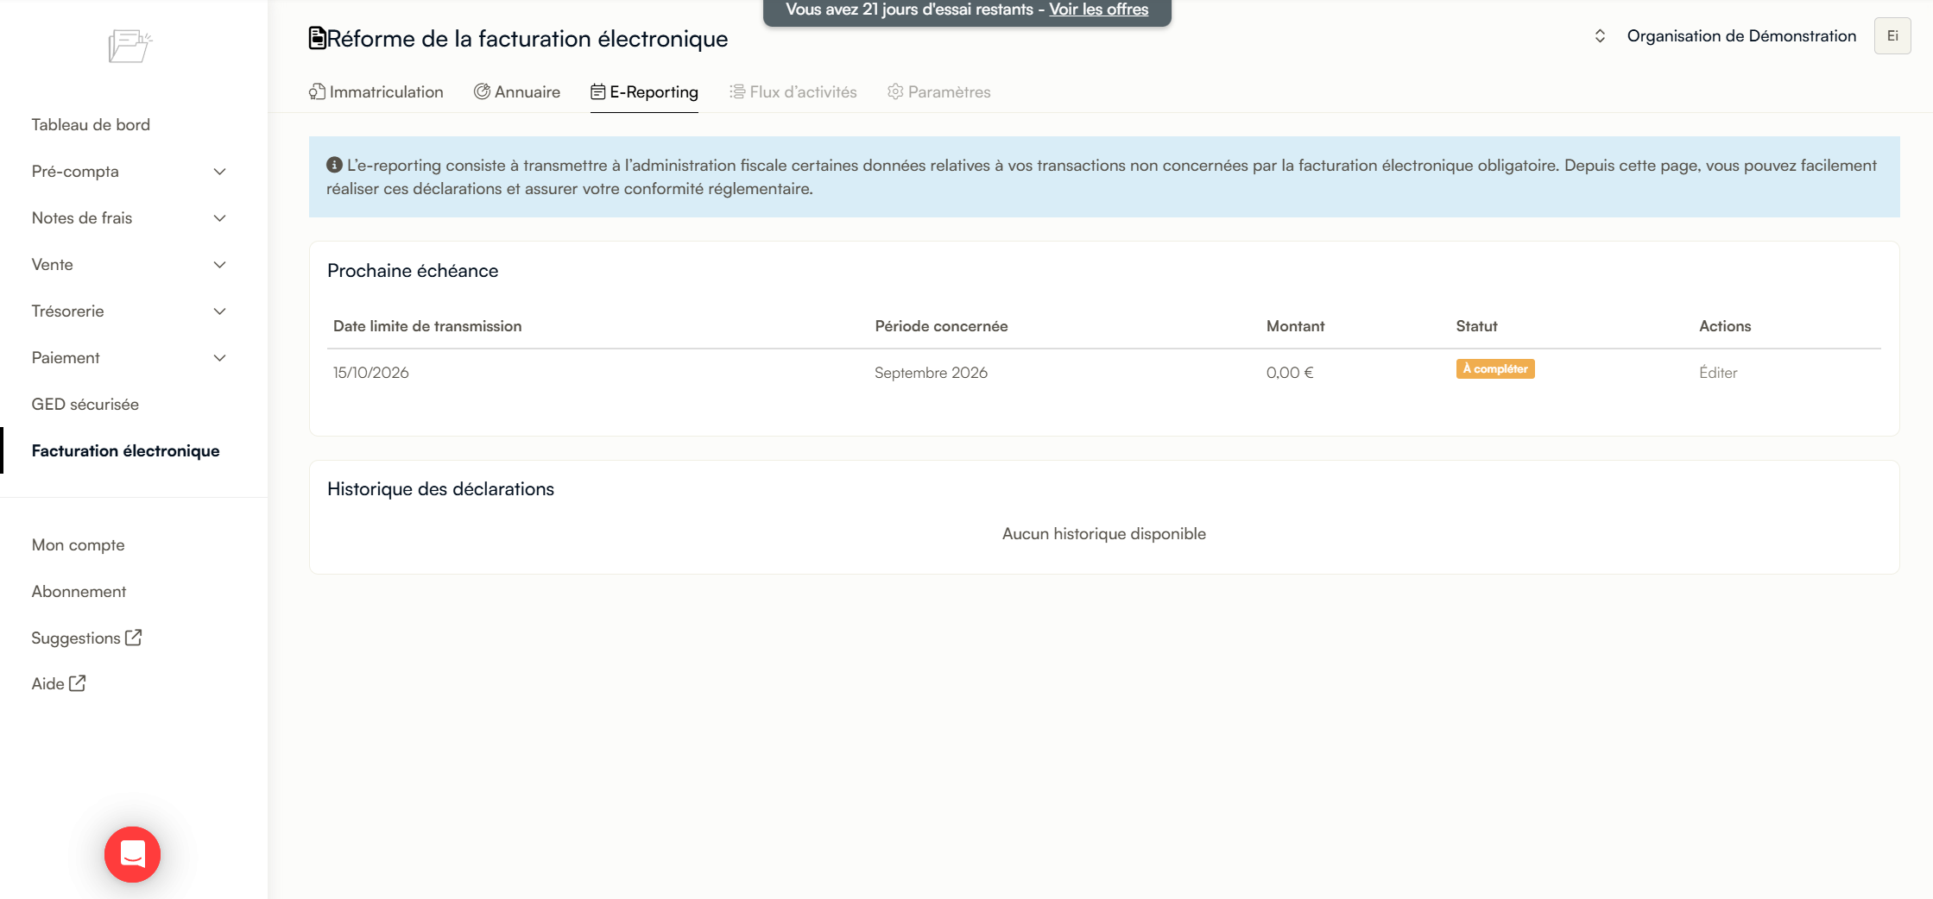Click external-link icon next to Aide
The image size is (1933, 899).
[78, 683]
